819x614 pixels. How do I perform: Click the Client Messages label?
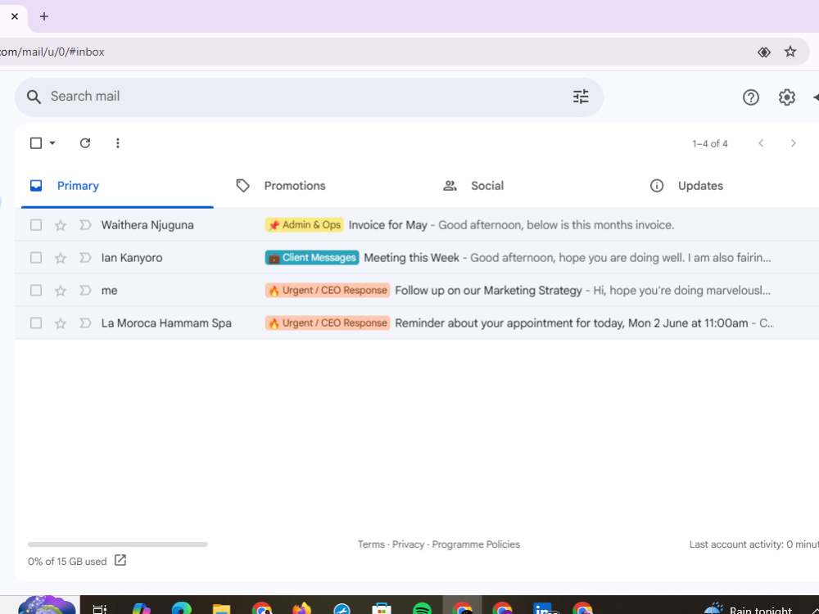tap(312, 258)
